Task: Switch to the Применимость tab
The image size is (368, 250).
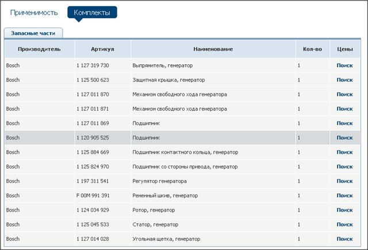Action: tap(34, 12)
